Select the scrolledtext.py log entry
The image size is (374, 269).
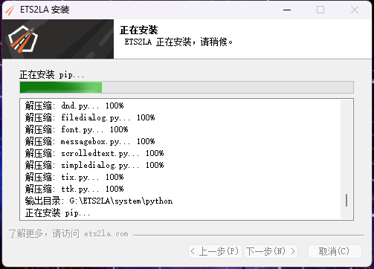pos(94,153)
